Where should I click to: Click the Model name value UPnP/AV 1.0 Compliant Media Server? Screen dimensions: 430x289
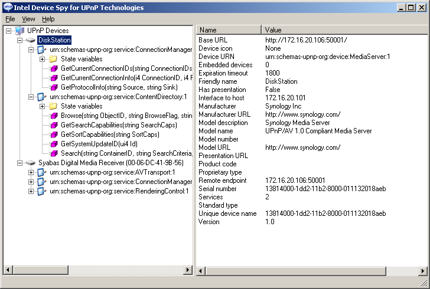pyautogui.click(x=318, y=131)
